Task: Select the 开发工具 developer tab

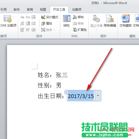Action: click(x=59, y=10)
